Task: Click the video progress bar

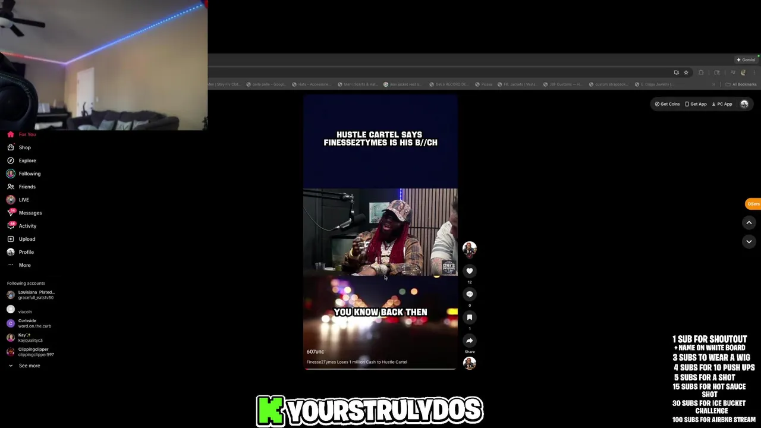Action: coord(380,369)
